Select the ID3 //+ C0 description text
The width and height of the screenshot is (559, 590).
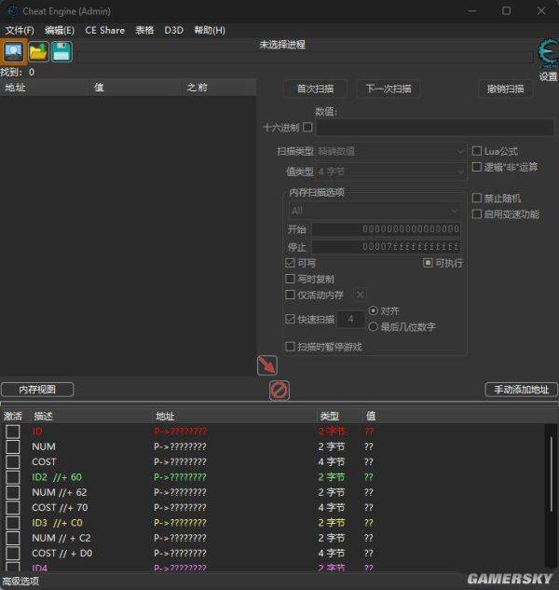(57, 523)
